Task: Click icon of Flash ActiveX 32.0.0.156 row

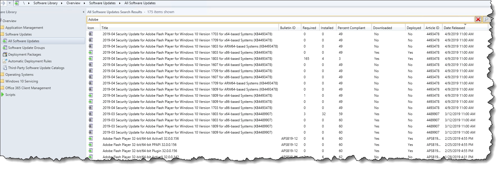Action: 91,139
